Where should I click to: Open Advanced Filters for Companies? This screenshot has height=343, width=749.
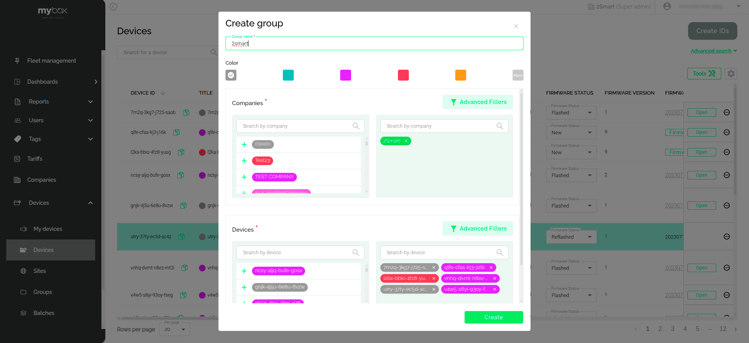click(478, 102)
